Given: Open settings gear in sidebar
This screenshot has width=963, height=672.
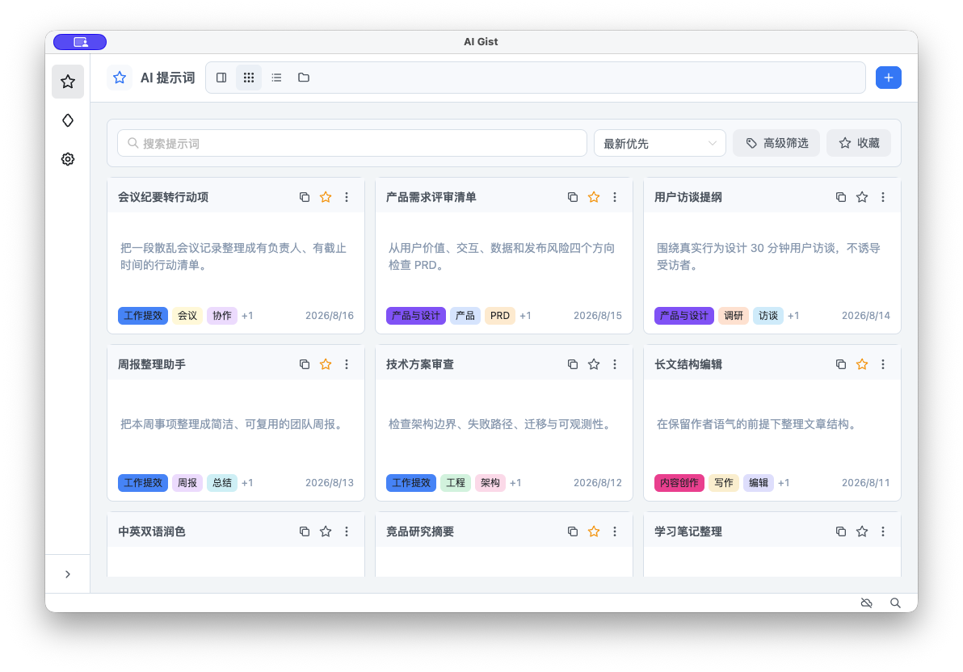Looking at the screenshot, I should (68, 159).
